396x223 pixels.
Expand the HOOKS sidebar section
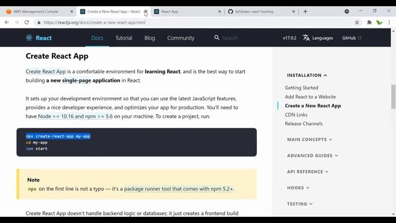298,188
